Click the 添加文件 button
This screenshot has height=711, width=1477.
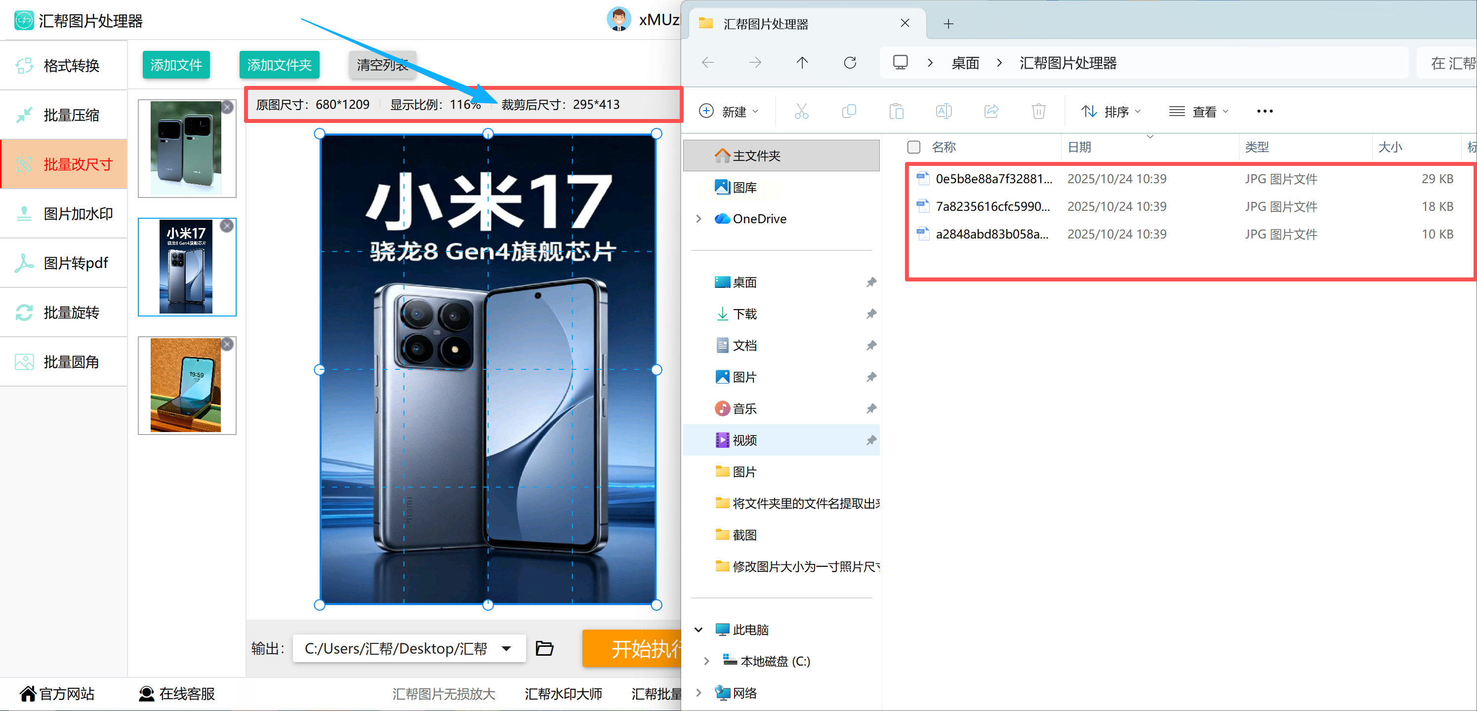[x=176, y=65]
